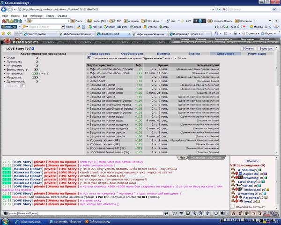The image size is (281, 225).
Task: Click the money bag icon
Action: coord(233,213)
